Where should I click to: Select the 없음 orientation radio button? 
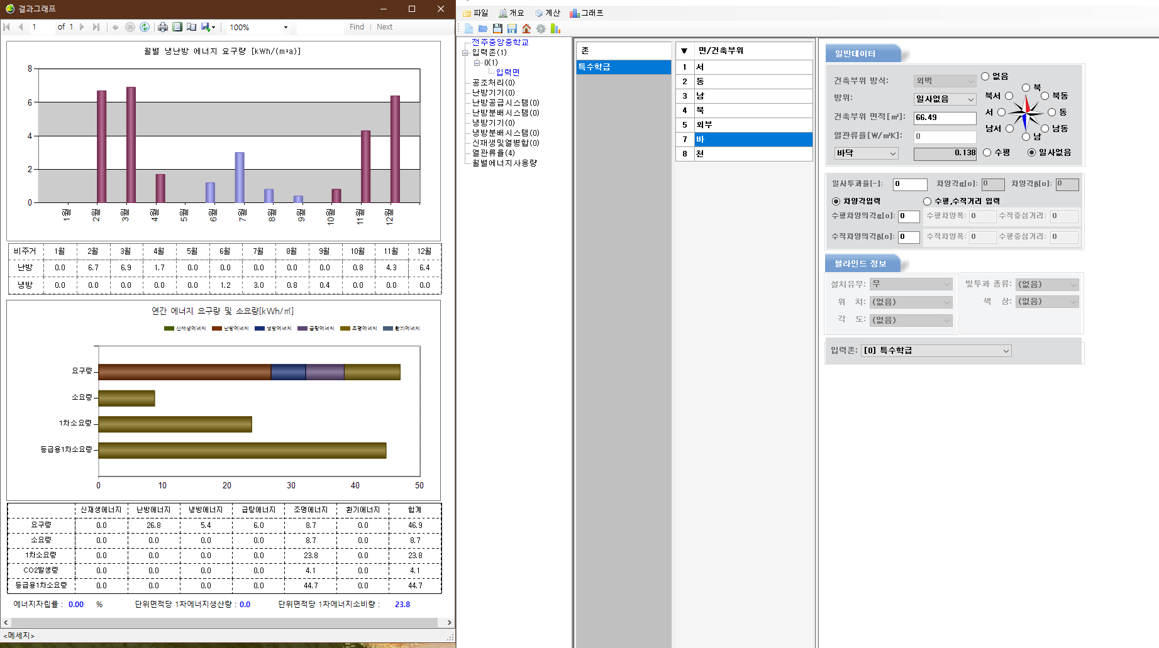(x=985, y=76)
